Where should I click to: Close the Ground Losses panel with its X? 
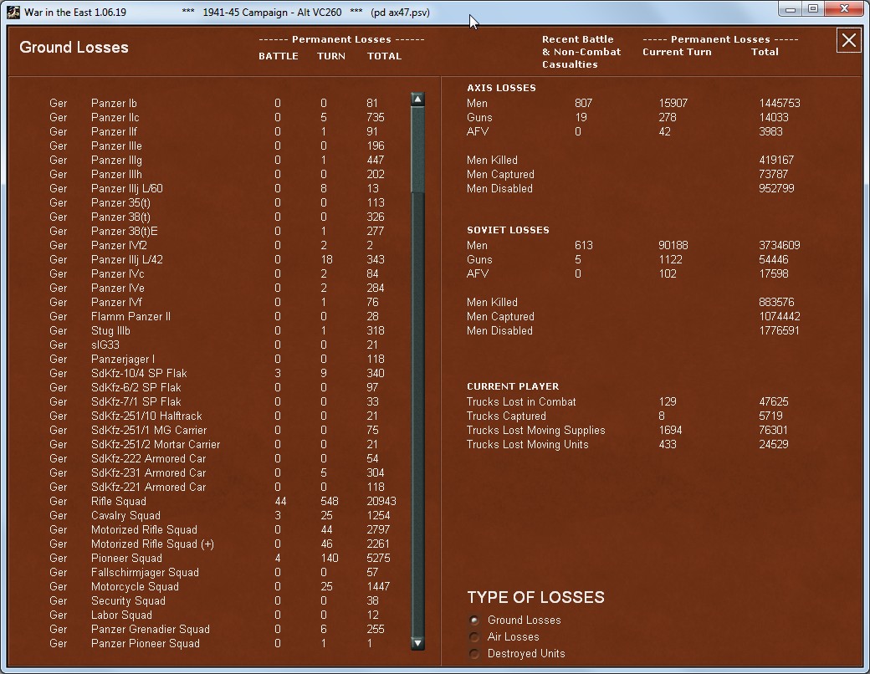pyautogui.click(x=848, y=40)
